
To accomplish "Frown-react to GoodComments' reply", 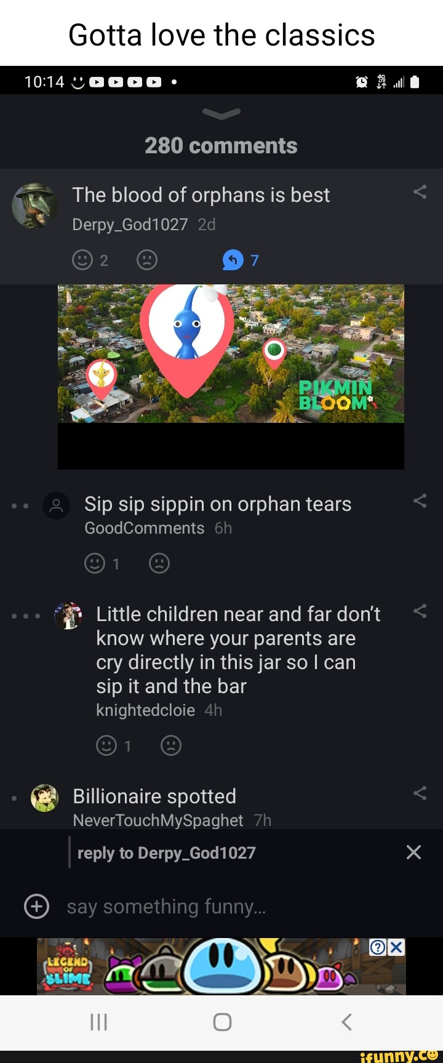I will coord(159,563).
